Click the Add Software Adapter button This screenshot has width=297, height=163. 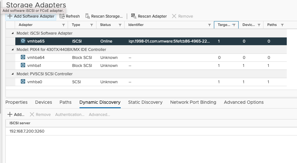tap(31, 16)
